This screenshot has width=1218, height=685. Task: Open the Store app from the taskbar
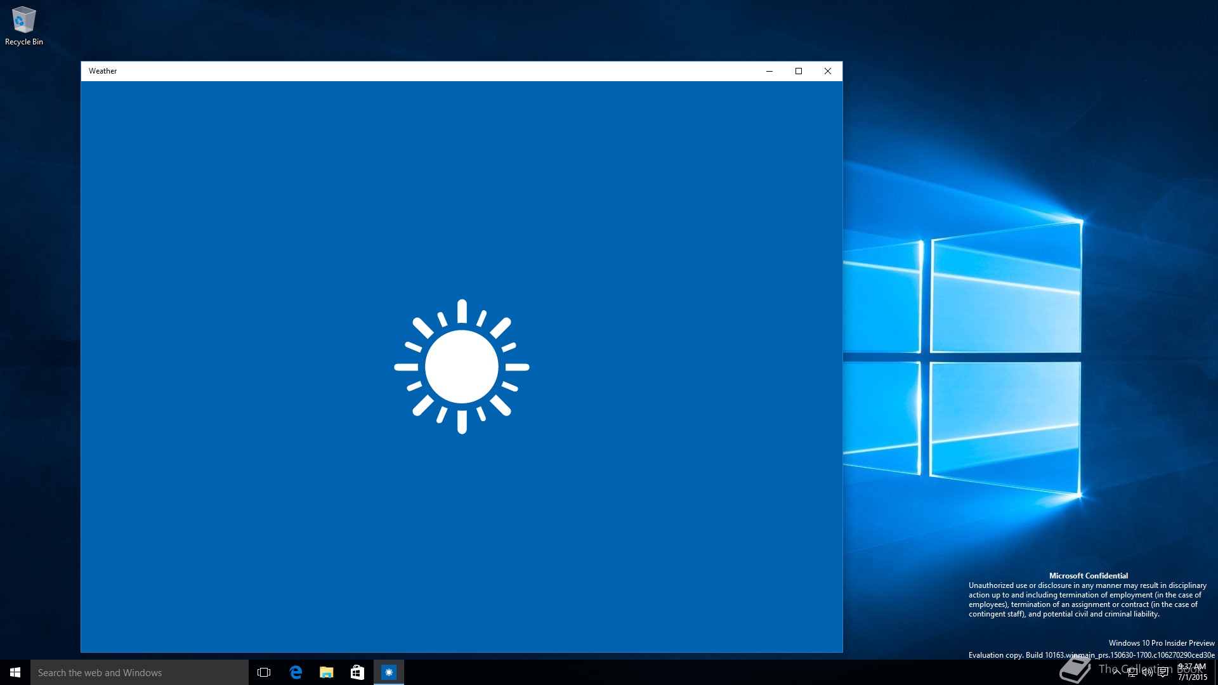click(x=357, y=672)
